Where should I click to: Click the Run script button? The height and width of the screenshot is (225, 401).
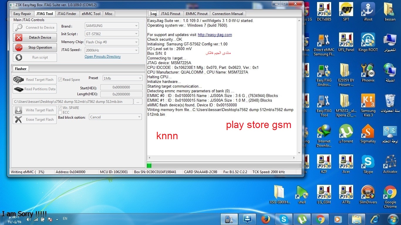click(35, 57)
